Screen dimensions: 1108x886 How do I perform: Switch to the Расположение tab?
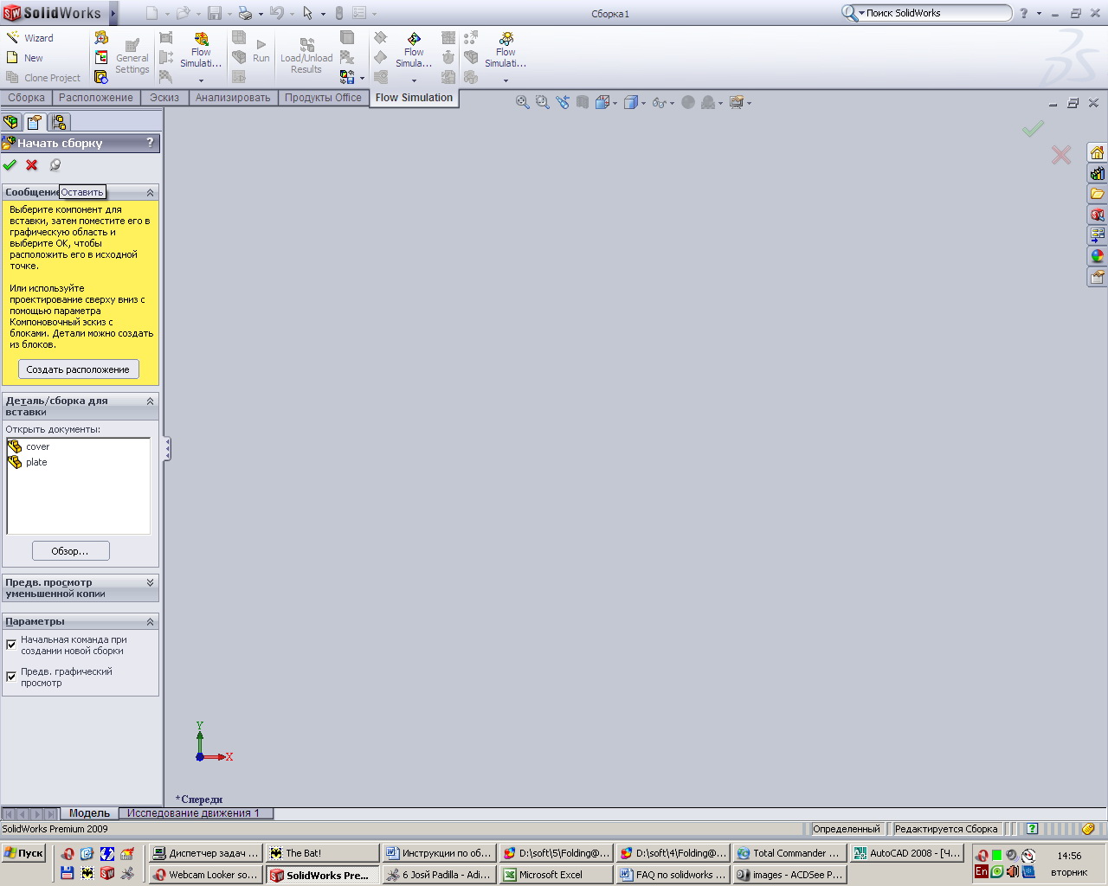coord(96,98)
